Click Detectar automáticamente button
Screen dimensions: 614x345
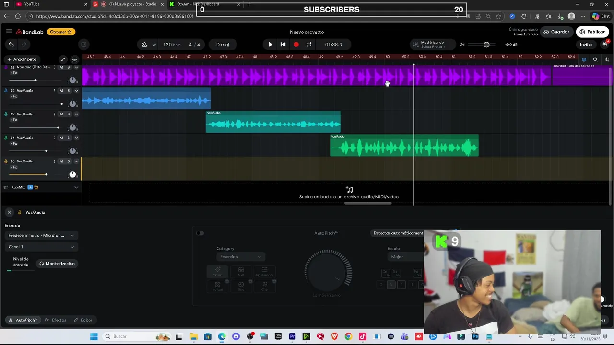pos(398,233)
